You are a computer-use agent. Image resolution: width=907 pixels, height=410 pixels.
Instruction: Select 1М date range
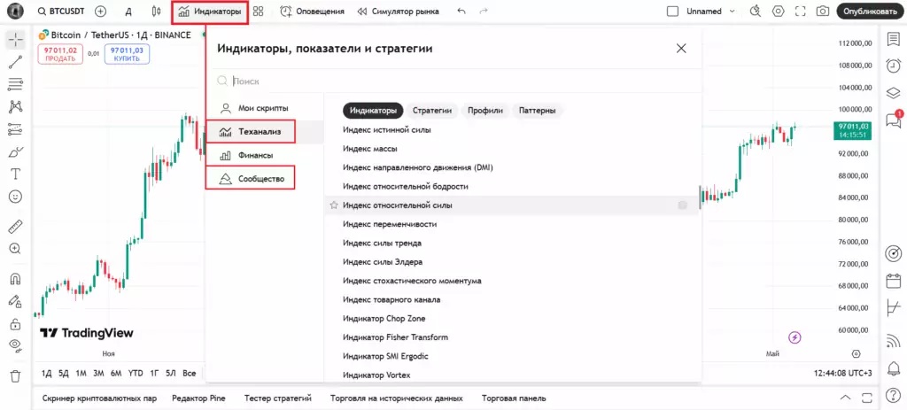tap(81, 374)
